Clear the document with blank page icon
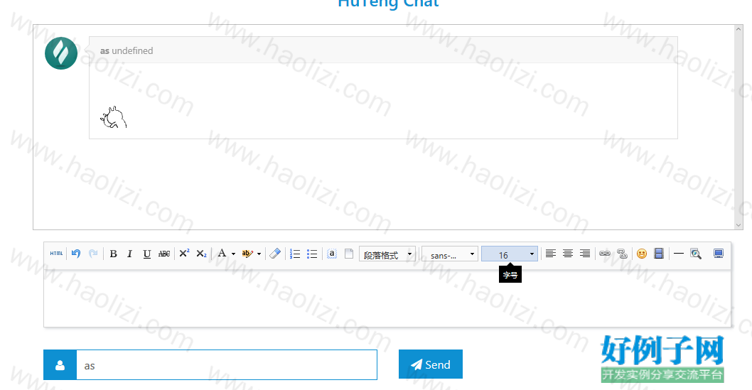The width and height of the screenshot is (752, 390). coord(349,254)
